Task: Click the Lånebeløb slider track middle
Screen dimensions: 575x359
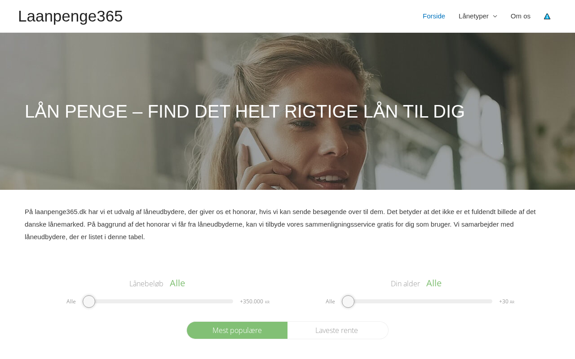Action: 158,302
